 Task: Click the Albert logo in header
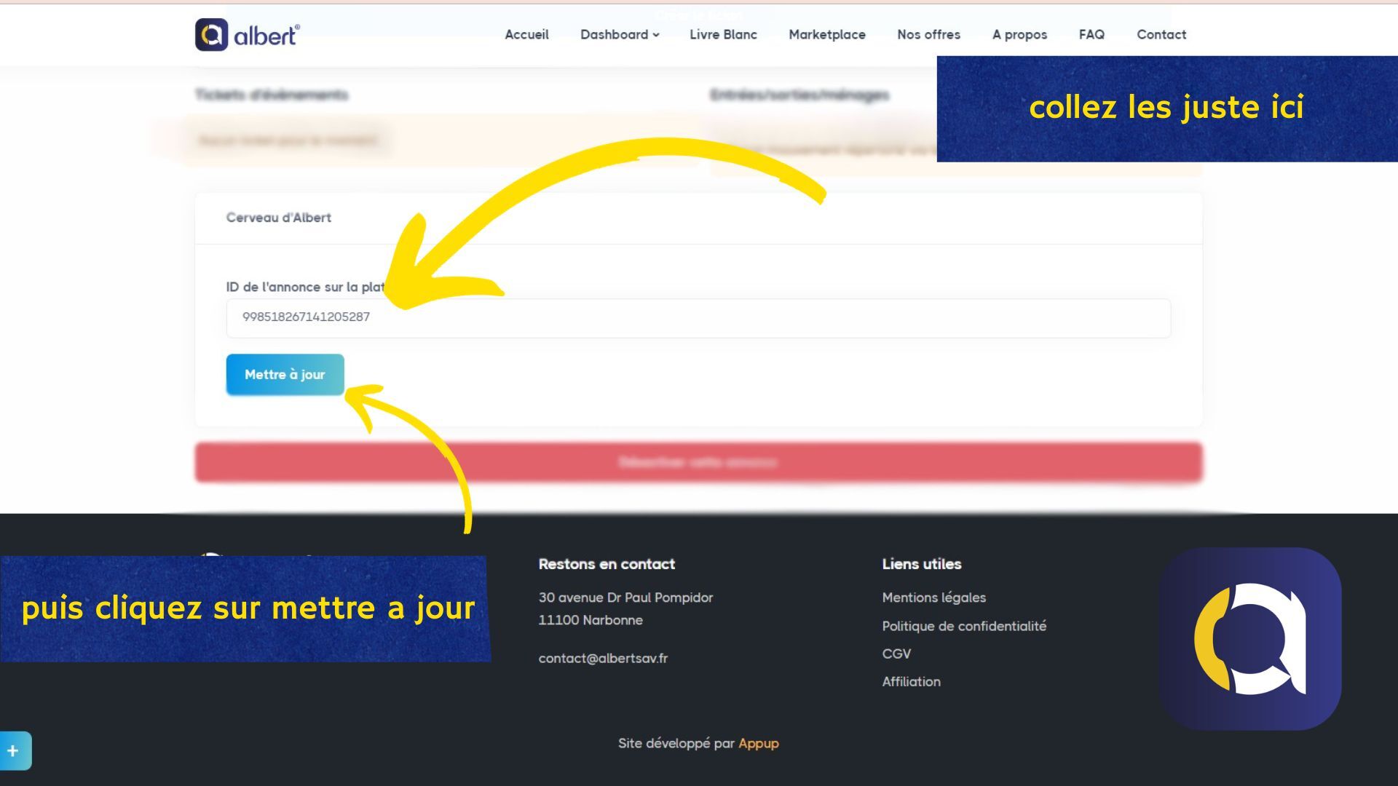(x=248, y=34)
